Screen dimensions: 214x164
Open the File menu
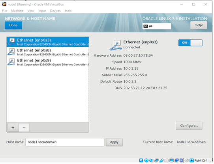click(4, 11)
